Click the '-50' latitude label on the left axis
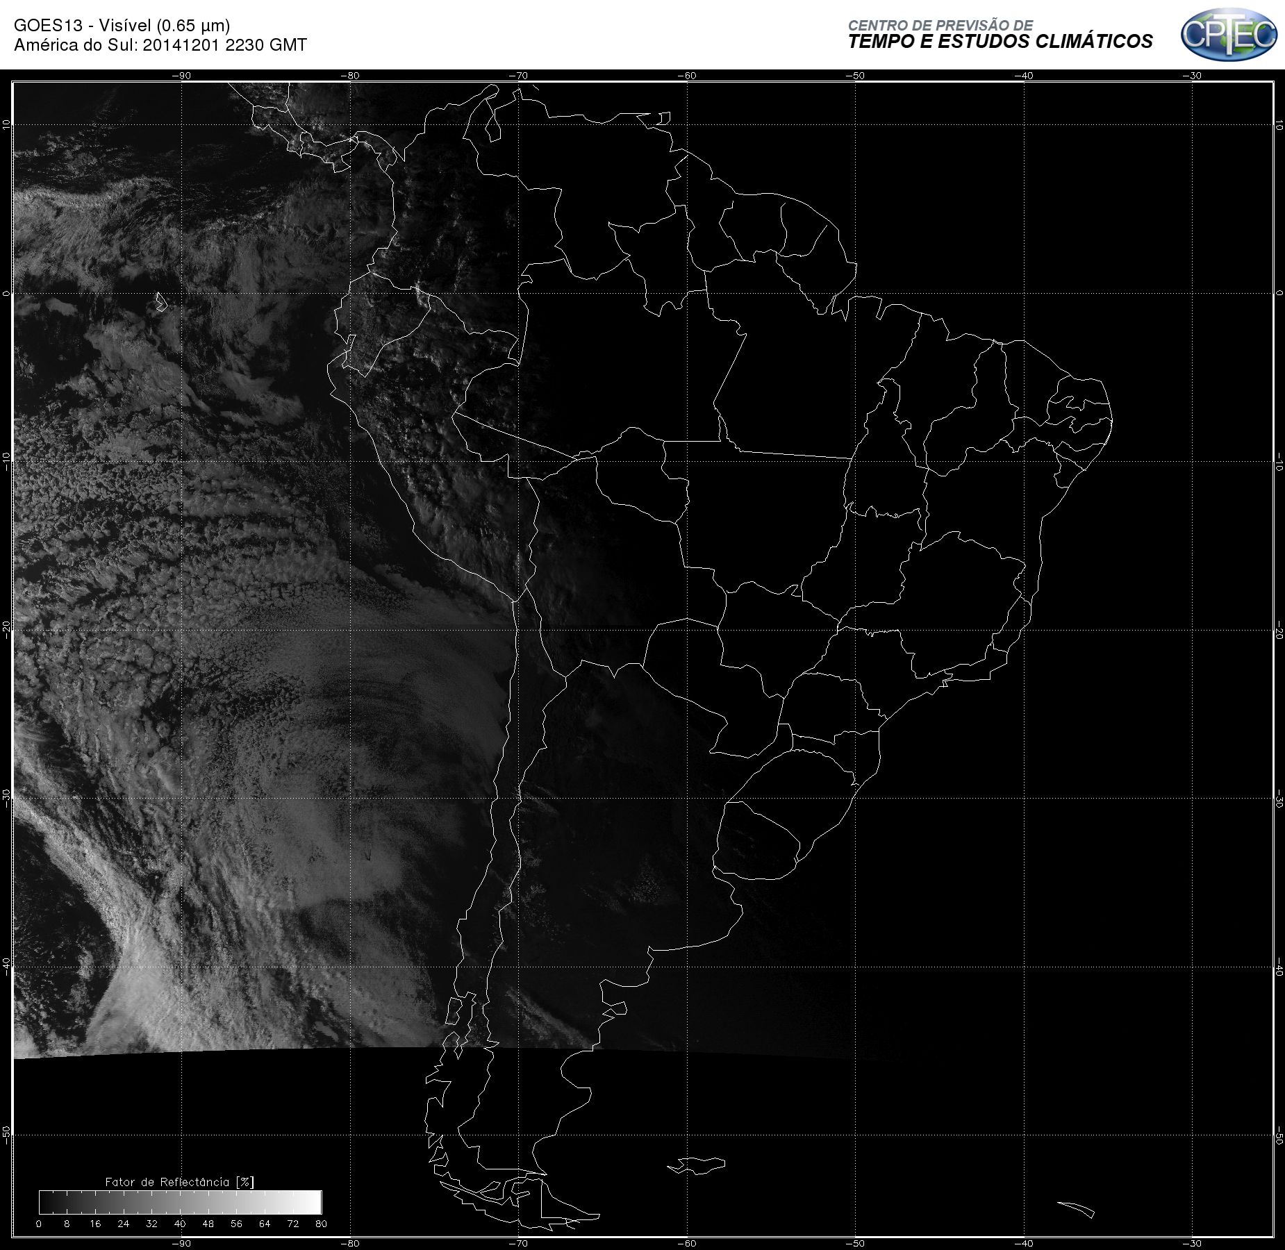1285x1250 pixels. pos(6,1135)
